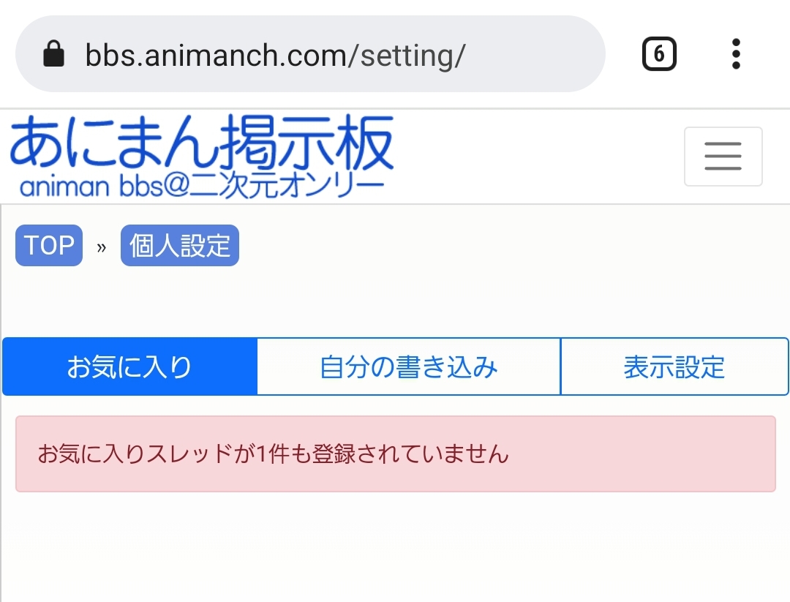
Task: Go to TOP via the breadcrumb
Action: coord(49,246)
